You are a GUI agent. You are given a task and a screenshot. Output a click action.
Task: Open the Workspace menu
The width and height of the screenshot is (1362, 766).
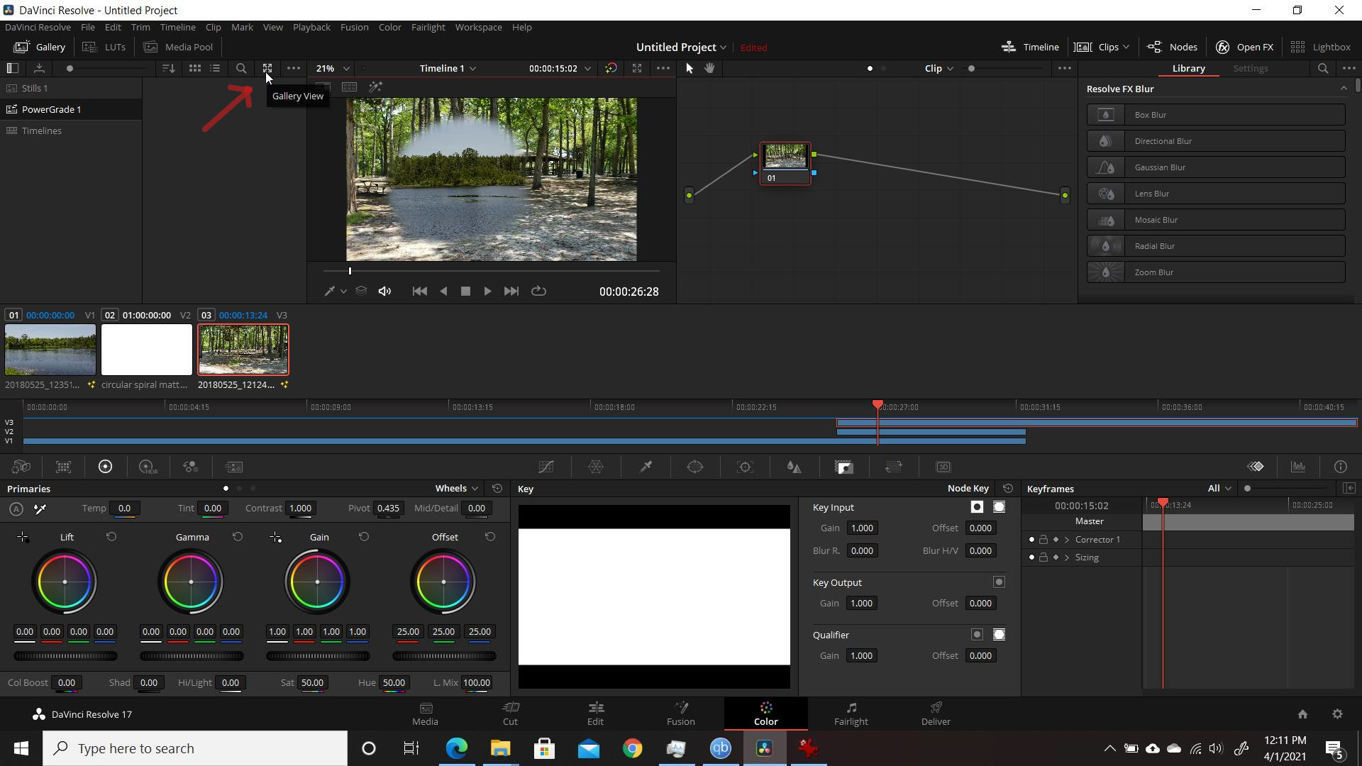pos(478,27)
